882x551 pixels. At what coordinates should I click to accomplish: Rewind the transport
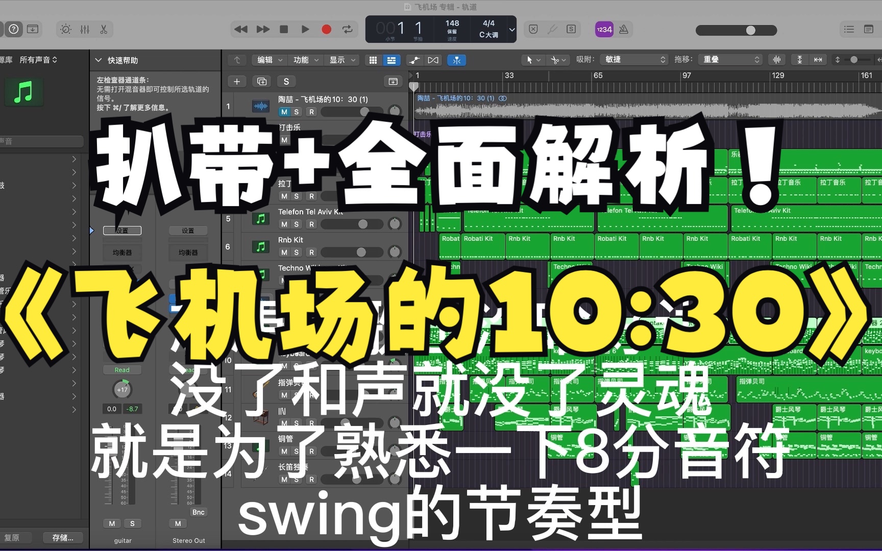241,29
